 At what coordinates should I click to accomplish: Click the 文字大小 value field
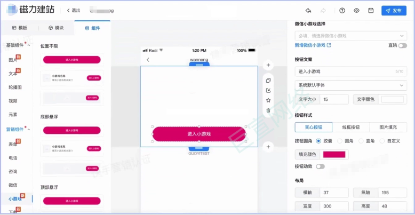334,100
